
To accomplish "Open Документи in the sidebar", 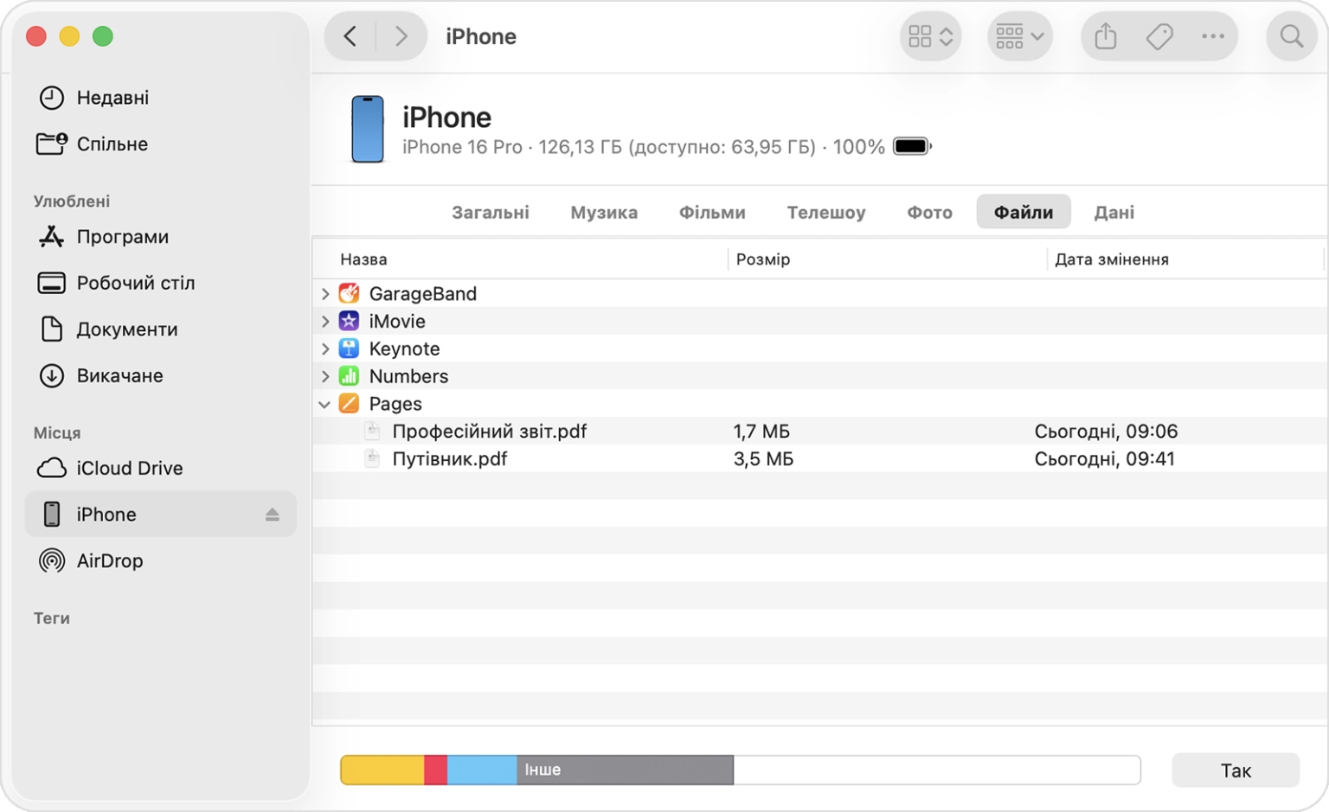I will (x=161, y=329).
